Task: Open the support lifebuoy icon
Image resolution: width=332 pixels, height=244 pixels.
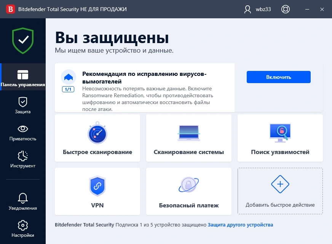Action: click(286, 9)
